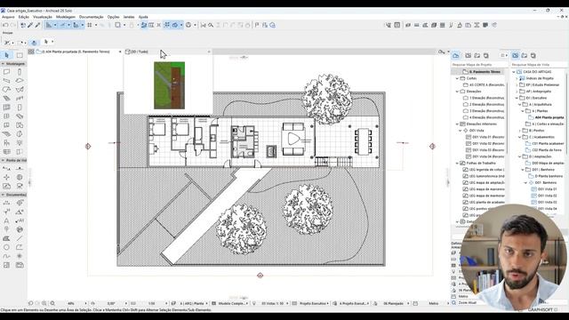Collapse the Documentação toolbox section

(3, 195)
